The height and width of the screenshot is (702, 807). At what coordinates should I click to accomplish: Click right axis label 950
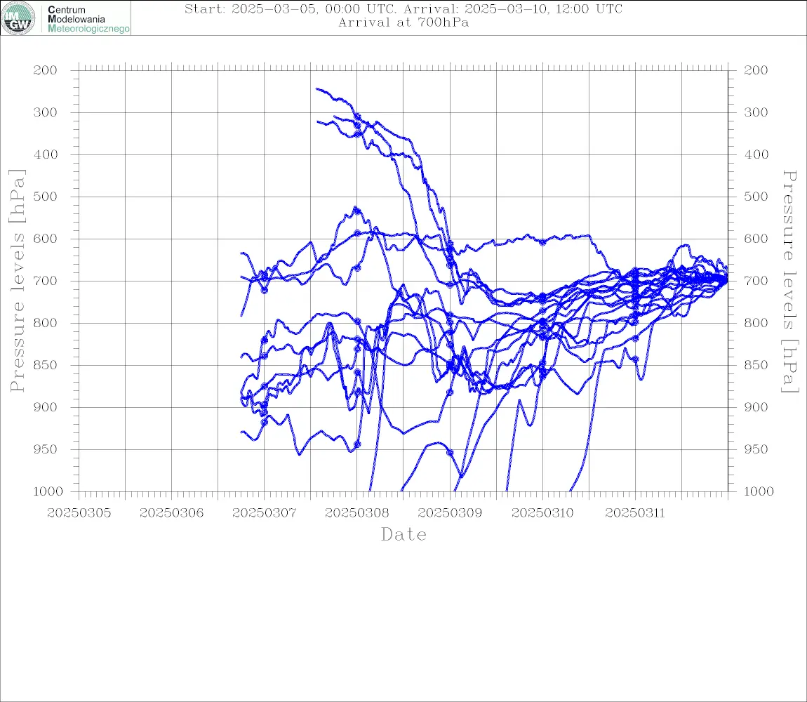(756, 449)
